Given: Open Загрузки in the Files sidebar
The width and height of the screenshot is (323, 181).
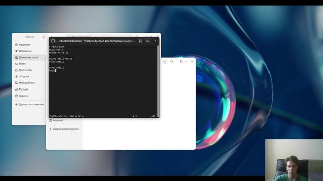Looking at the screenshot, I should (29, 76).
